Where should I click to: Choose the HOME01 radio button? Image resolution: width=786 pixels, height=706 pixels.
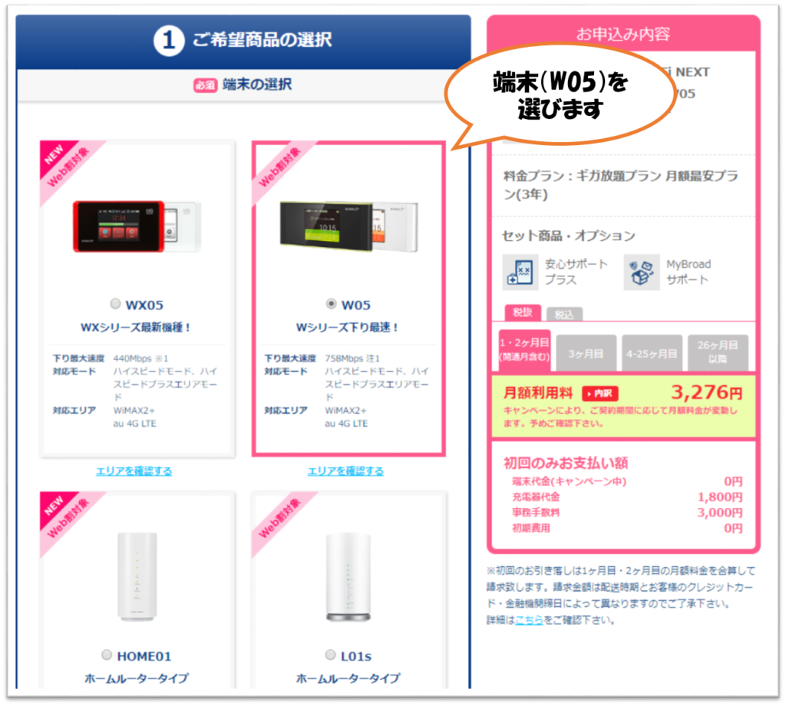coord(107,655)
